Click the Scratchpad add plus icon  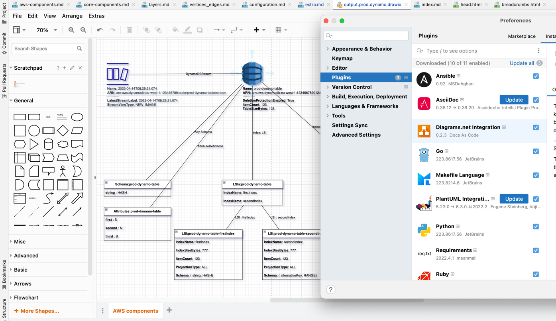point(64,68)
